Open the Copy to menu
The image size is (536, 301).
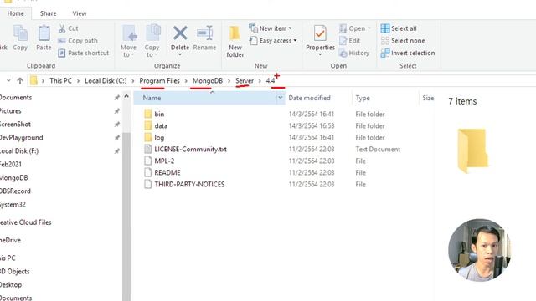[x=152, y=41]
